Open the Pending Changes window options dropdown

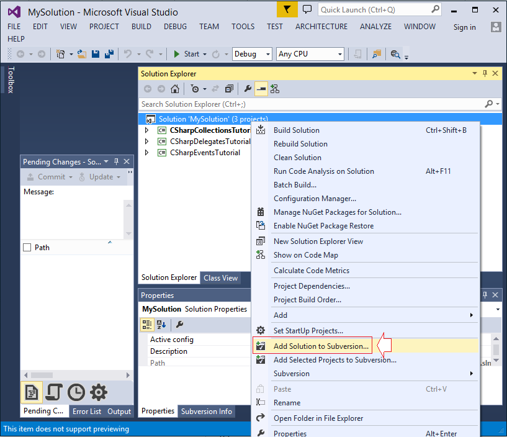pos(106,161)
